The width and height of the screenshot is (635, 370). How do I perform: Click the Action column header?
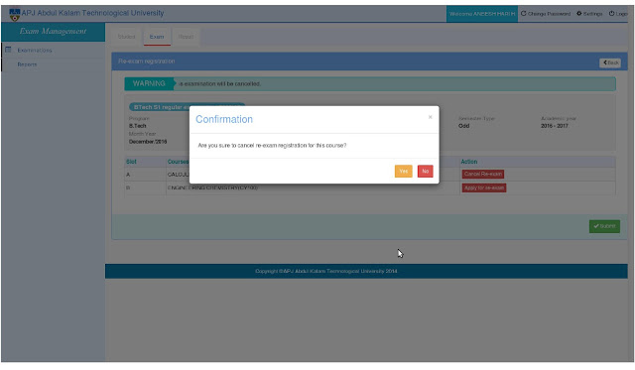pos(469,162)
